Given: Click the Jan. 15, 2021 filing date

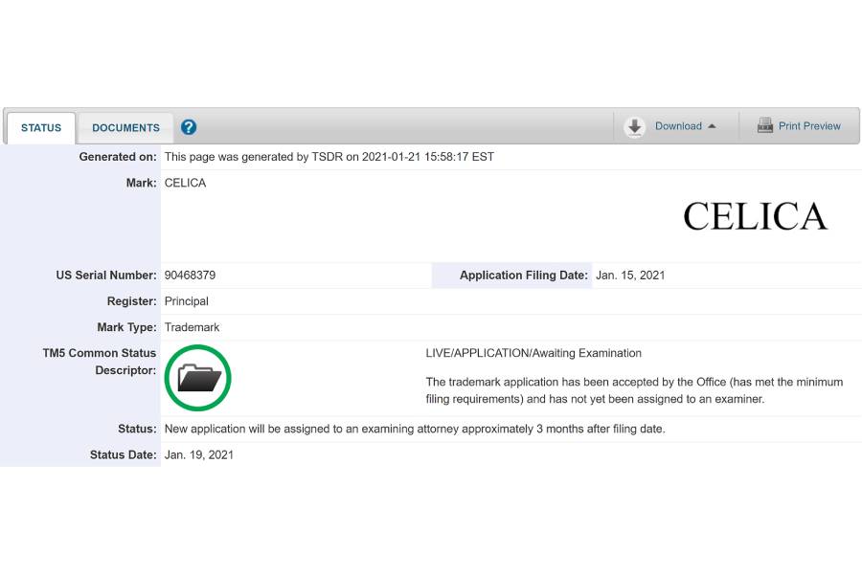Looking at the screenshot, I should [630, 276].
